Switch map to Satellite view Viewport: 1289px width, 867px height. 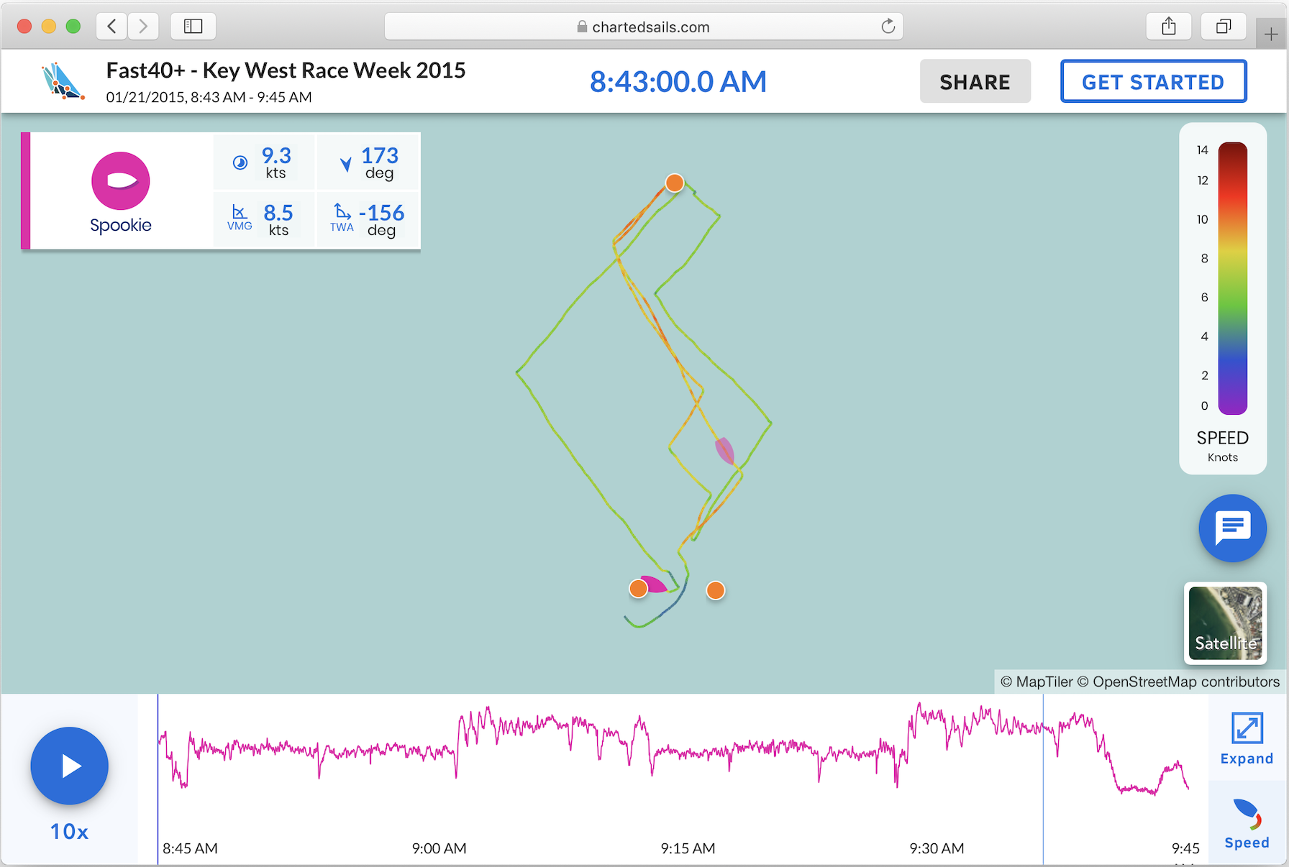[x=1225, y=623]
